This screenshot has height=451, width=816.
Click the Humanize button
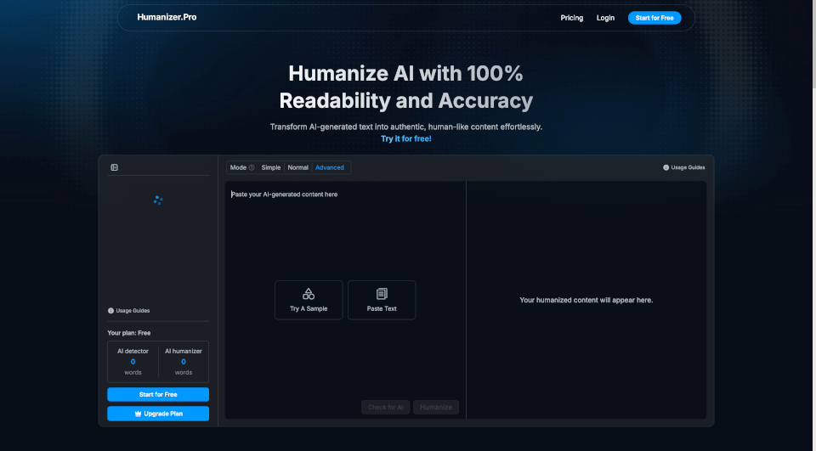pos(436,408)
